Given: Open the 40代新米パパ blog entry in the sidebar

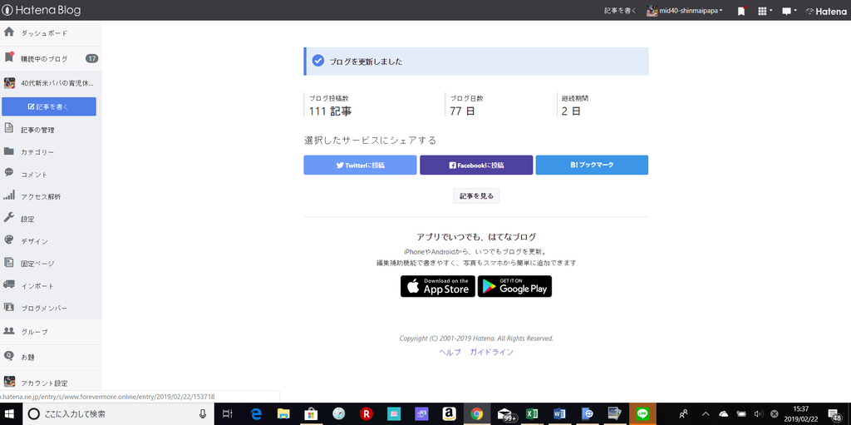Looking at the screenshot, I should click(51, 84).
